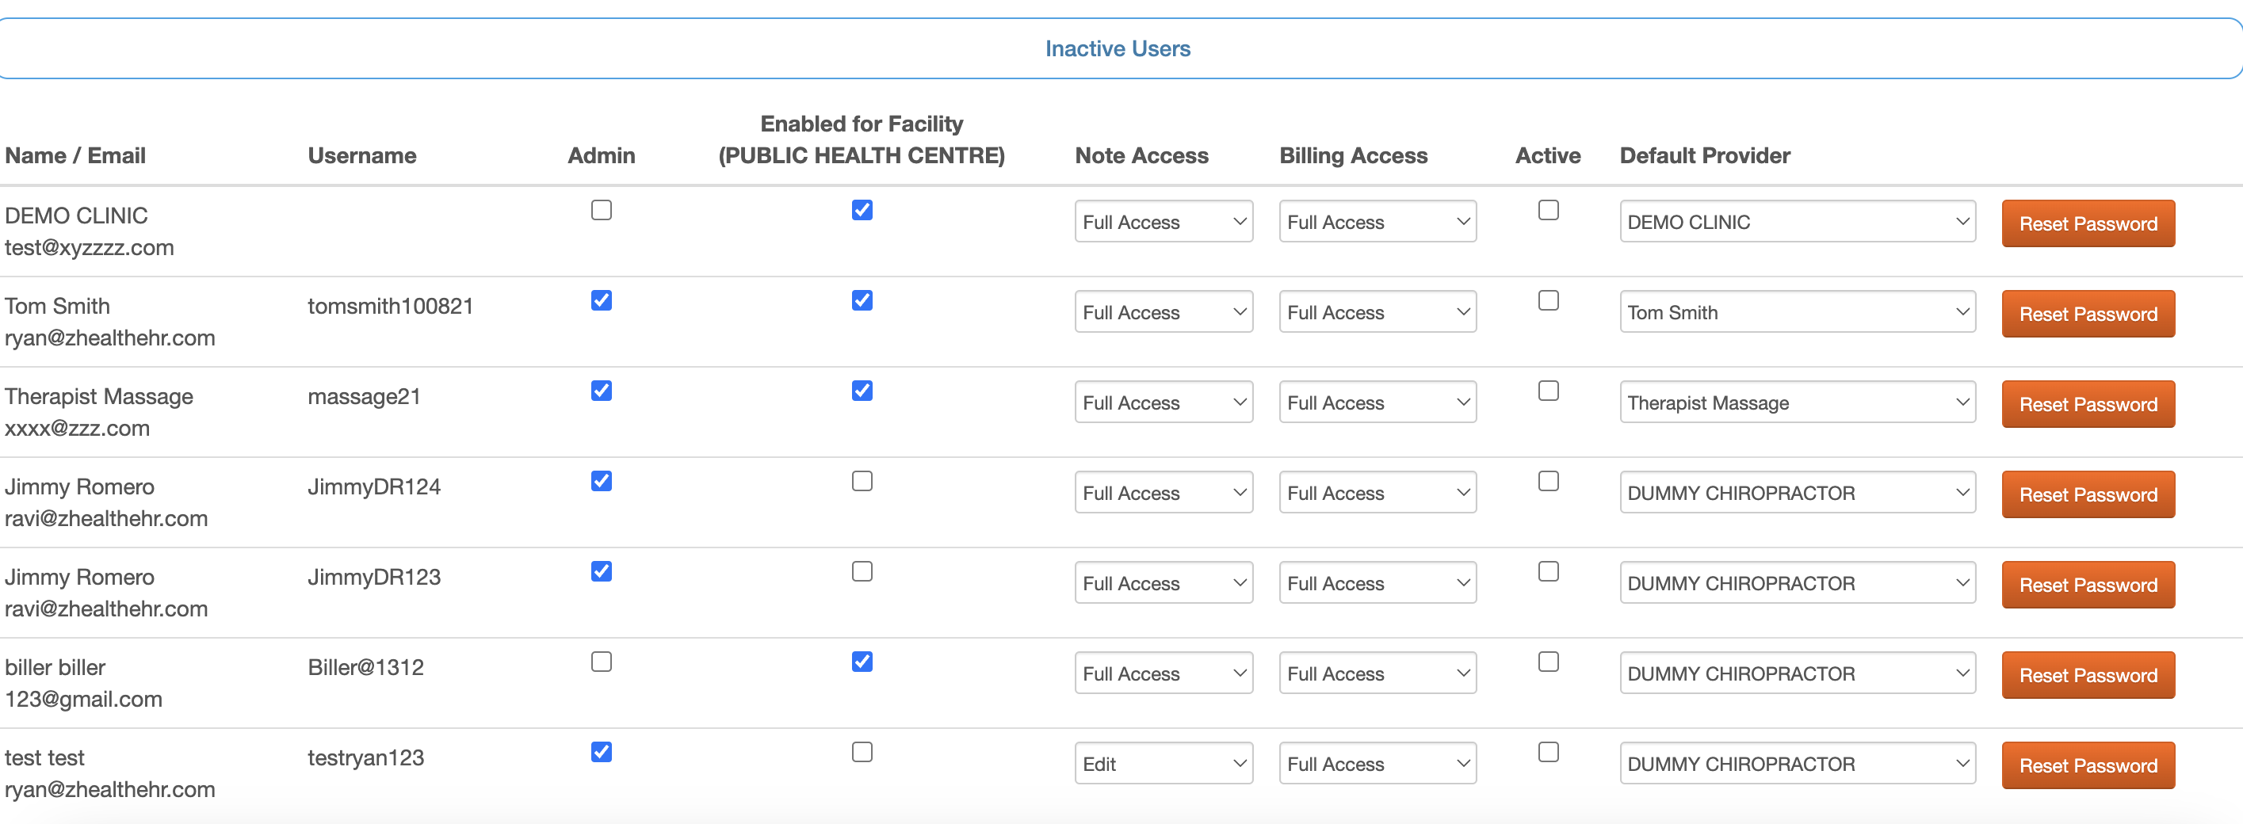Open Billing Access dropdown for Tom Smith

coord(1378,312)
